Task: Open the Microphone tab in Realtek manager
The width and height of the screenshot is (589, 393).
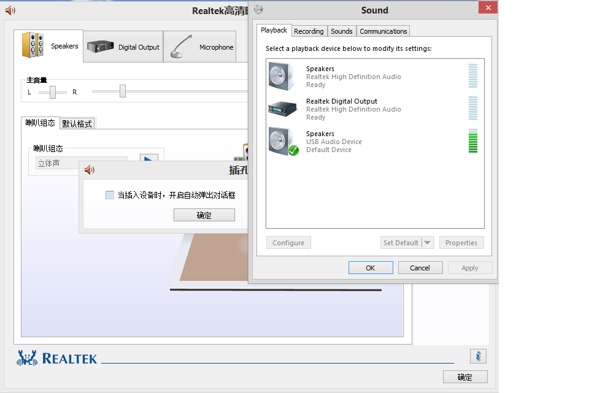Action: point(200,47)
